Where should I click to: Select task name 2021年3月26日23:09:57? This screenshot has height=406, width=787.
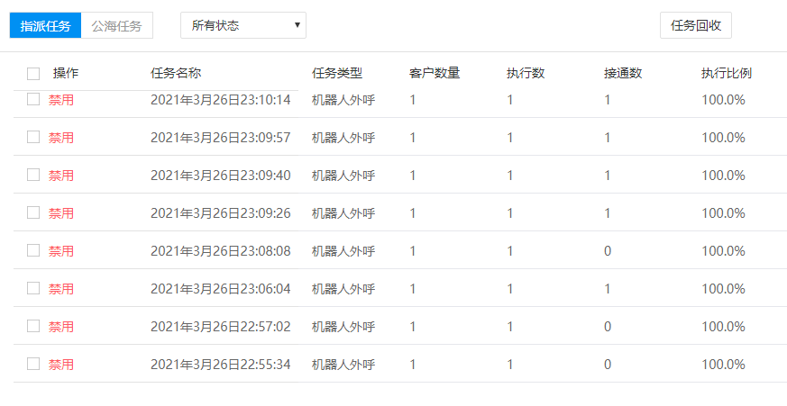coord(220,138)
